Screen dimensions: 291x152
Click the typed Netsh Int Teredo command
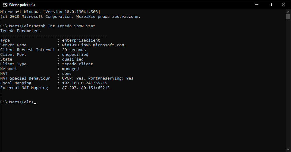(65, 26)
